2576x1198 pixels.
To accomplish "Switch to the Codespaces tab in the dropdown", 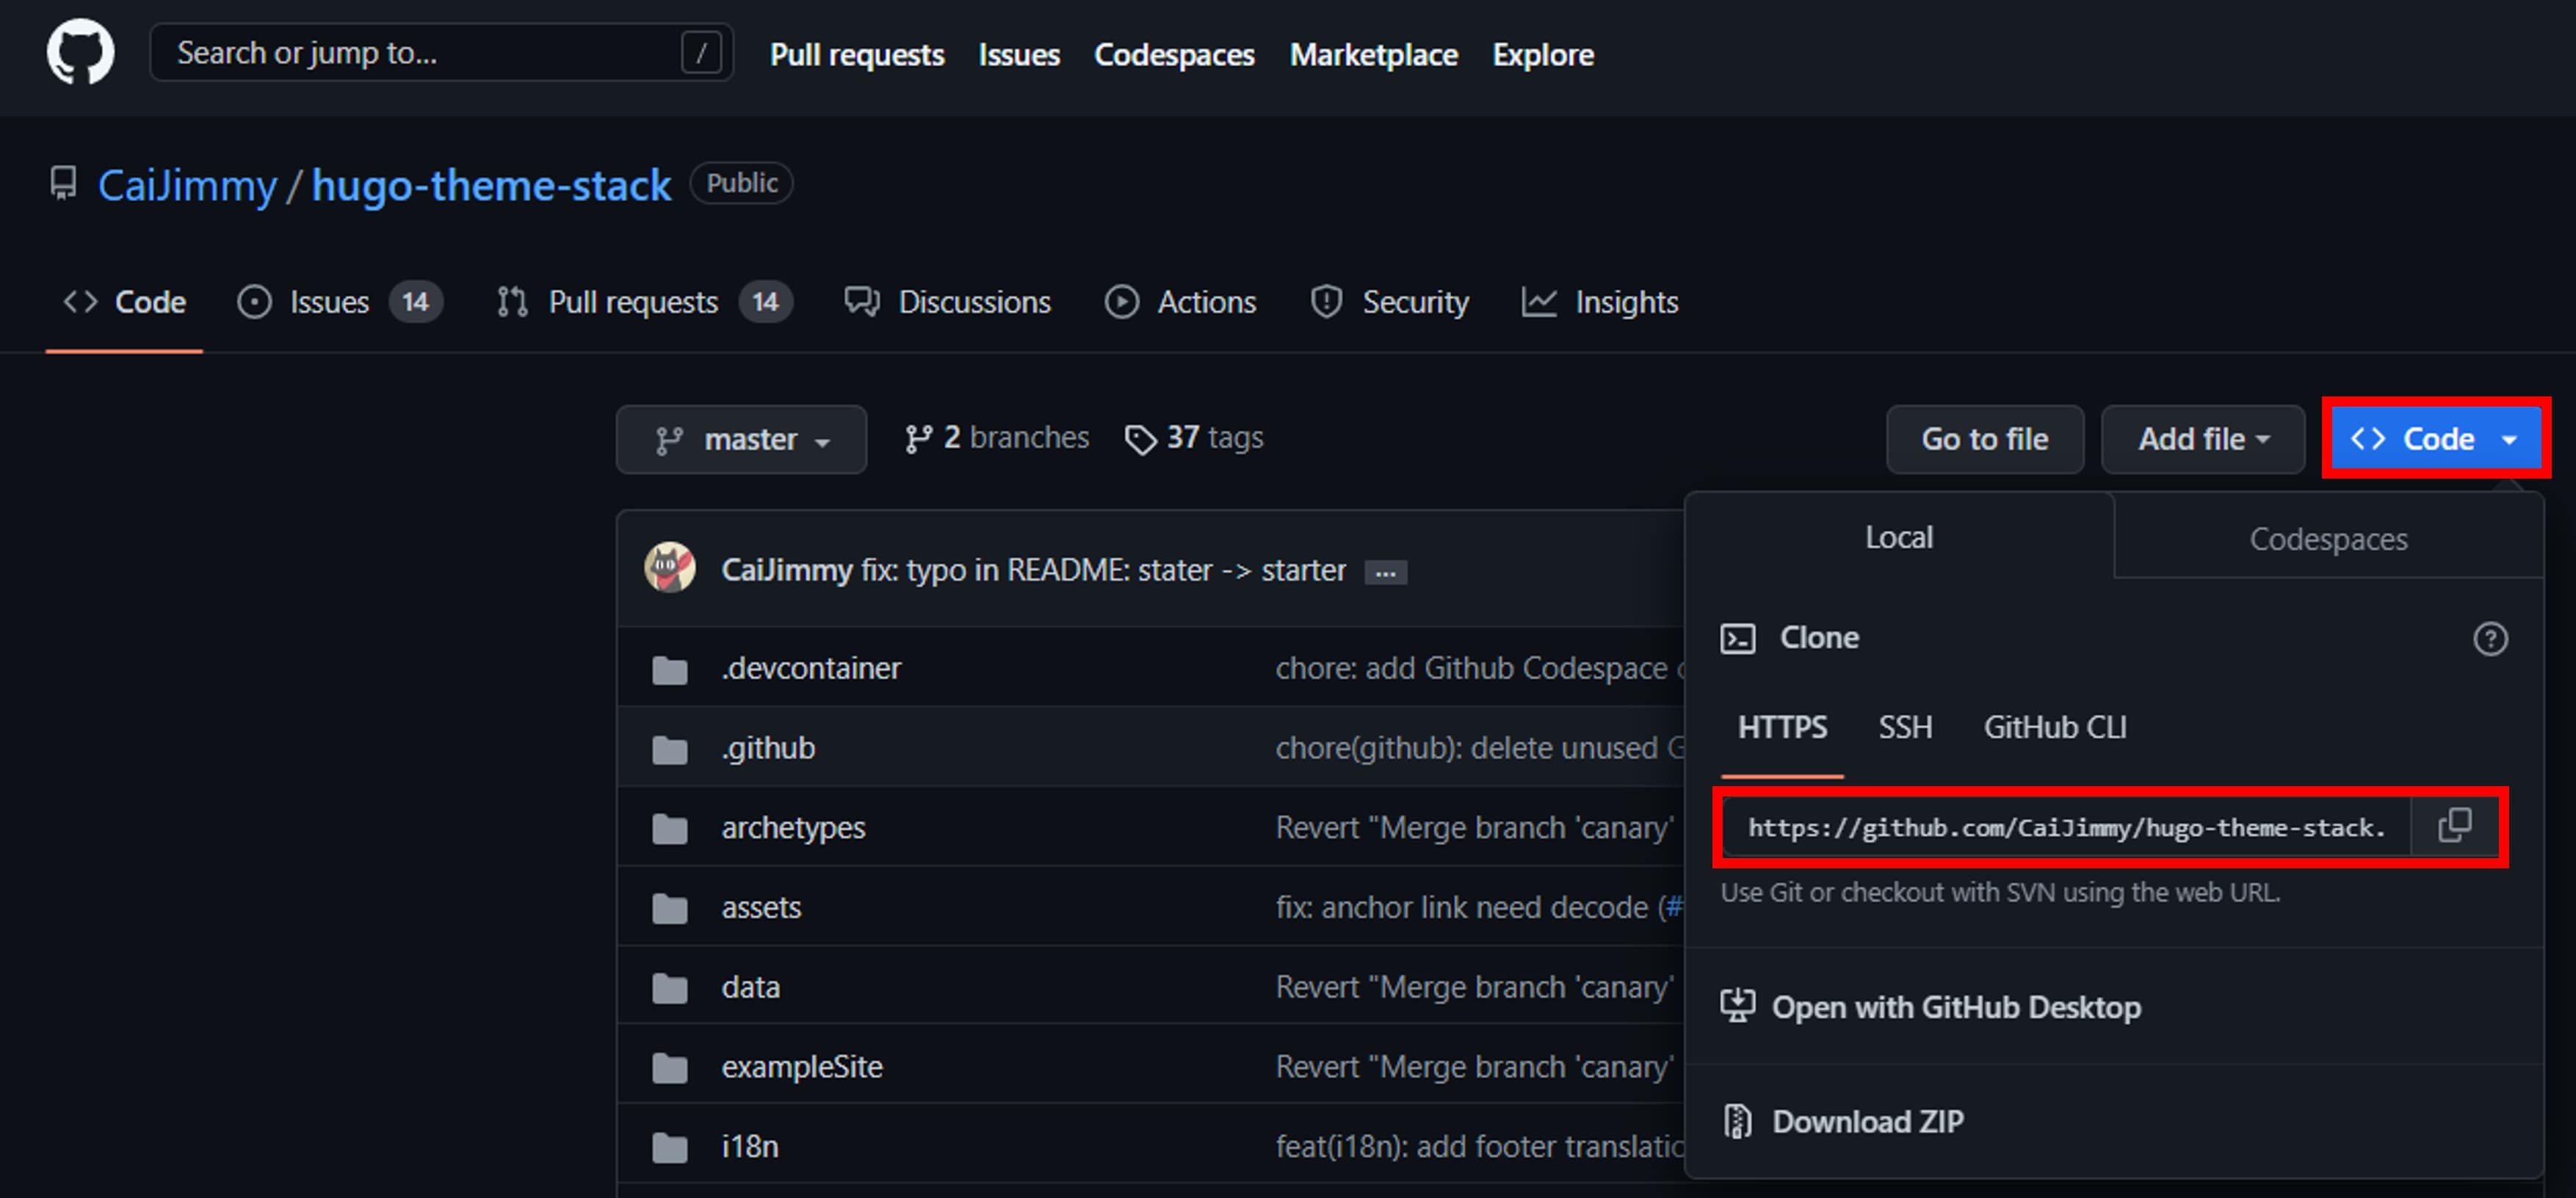I will tap(2328, 539).
